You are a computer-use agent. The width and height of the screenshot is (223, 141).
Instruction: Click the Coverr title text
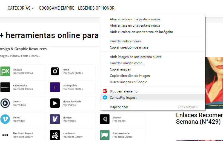pos(17,101)
